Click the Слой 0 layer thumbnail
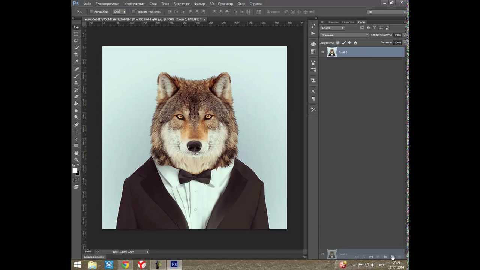 pyautogui.click(x=332, y=52)
